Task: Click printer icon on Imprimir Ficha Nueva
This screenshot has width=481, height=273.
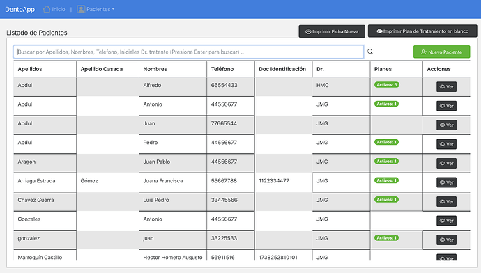Action: coord(308,31)
